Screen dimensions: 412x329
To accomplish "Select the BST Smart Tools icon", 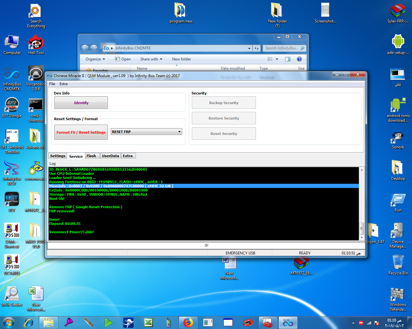I will coord(12,202).
